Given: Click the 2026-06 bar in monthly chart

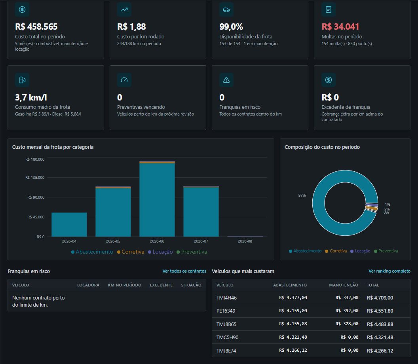Looking at the screenshot, I should (x=157, y=199).
